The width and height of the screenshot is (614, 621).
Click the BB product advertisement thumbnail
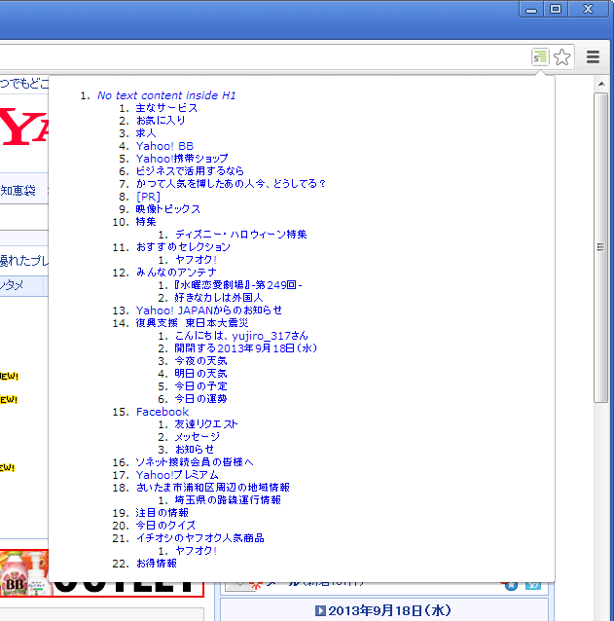click(24, 573)
